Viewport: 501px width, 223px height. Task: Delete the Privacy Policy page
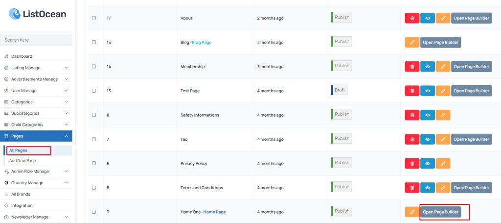tap(412, 163)
